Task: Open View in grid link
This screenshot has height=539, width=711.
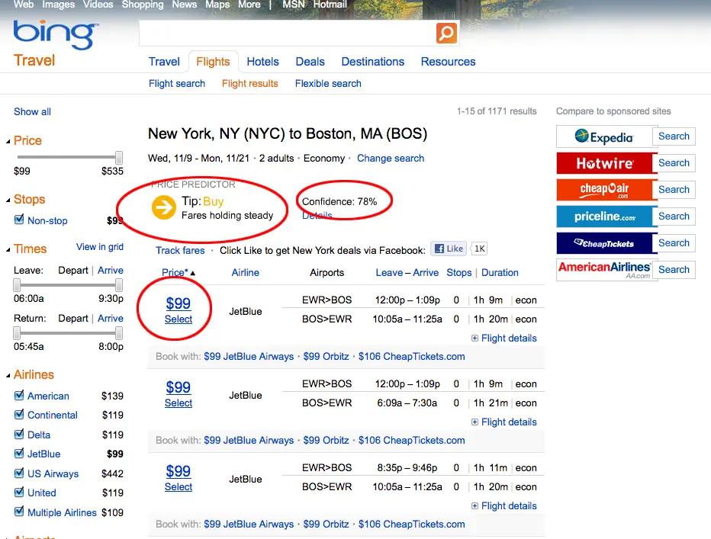Action: [x=100, y=246]
